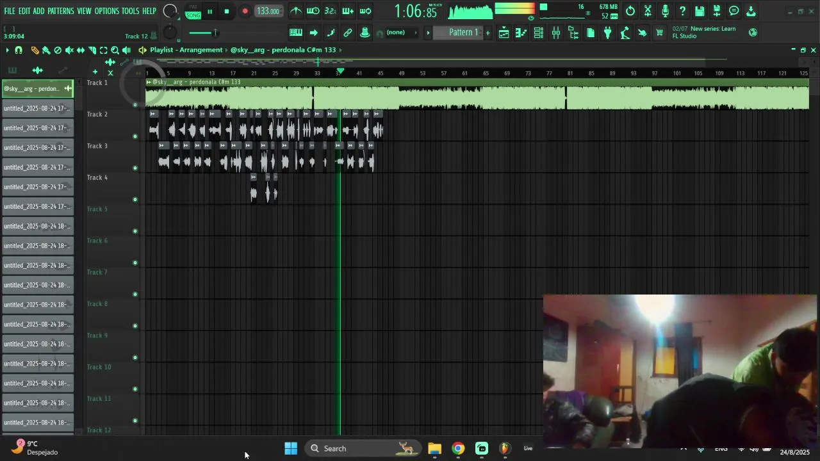Open the plugin picker plug icon
The height and width of the screenshot is (461, 820).
607,33
